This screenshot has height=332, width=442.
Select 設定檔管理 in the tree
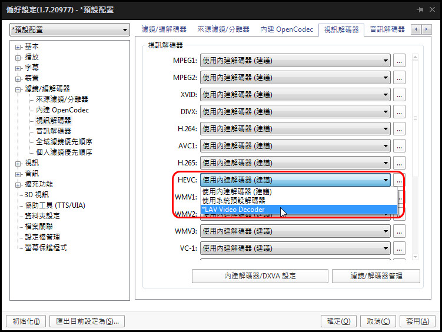tap(42, 237)
